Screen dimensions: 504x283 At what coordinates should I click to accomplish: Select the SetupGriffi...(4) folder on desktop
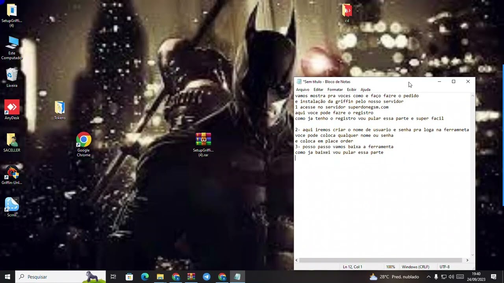coord(12,15)
